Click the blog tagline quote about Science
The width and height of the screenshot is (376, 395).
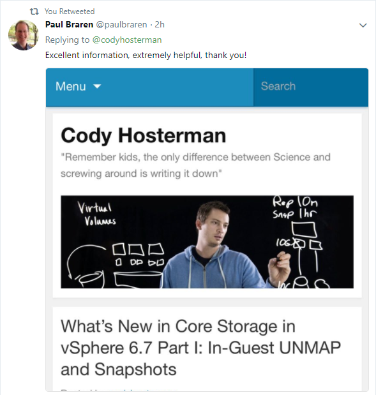[195, 165]
